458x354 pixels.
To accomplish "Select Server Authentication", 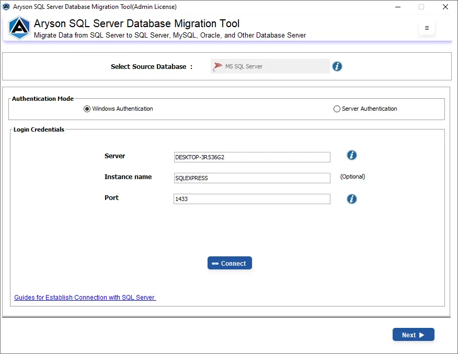I will pyautogui.click(x=337, y=109).
